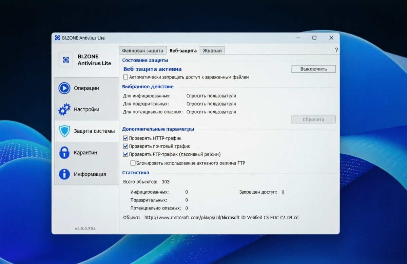Image resolution: width=407 pixels, height=264 pixels.
Task: Open Операции via the play icon
Action: click(64, 88)
